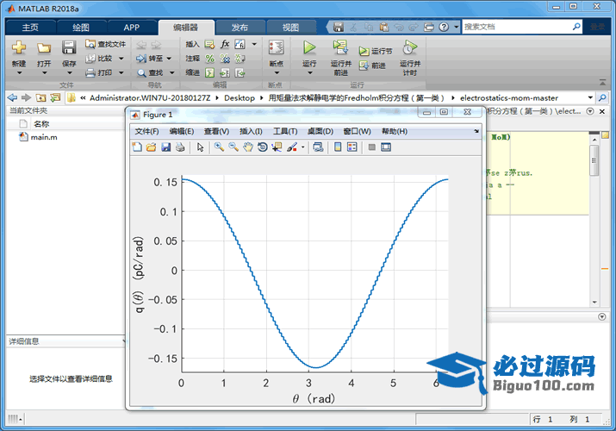
Task: Click electrostatics-mom-master path segment
Action: [509, 97]
